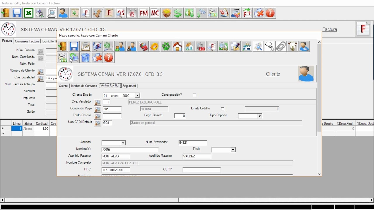
Task: Click the Cliente link heading
Action: tap(273, 74)
